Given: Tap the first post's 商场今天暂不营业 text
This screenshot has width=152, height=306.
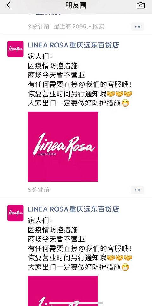Looking at the screenshot, I should 56,75.
